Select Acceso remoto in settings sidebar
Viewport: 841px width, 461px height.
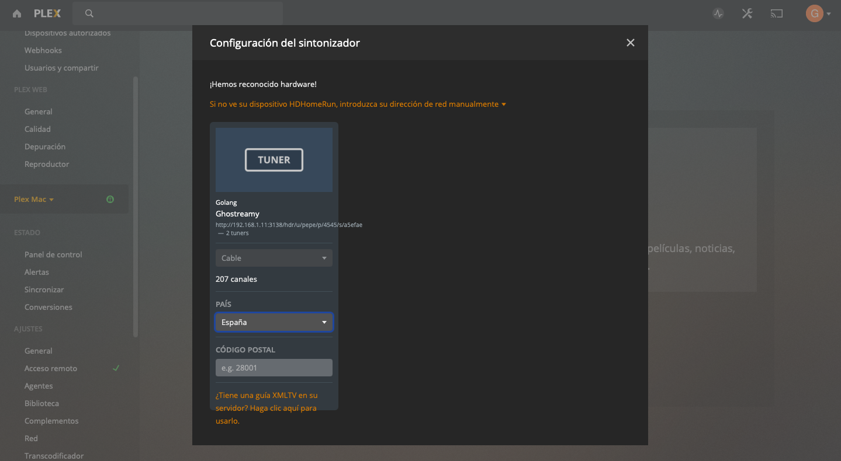click(x=51, y=368)
